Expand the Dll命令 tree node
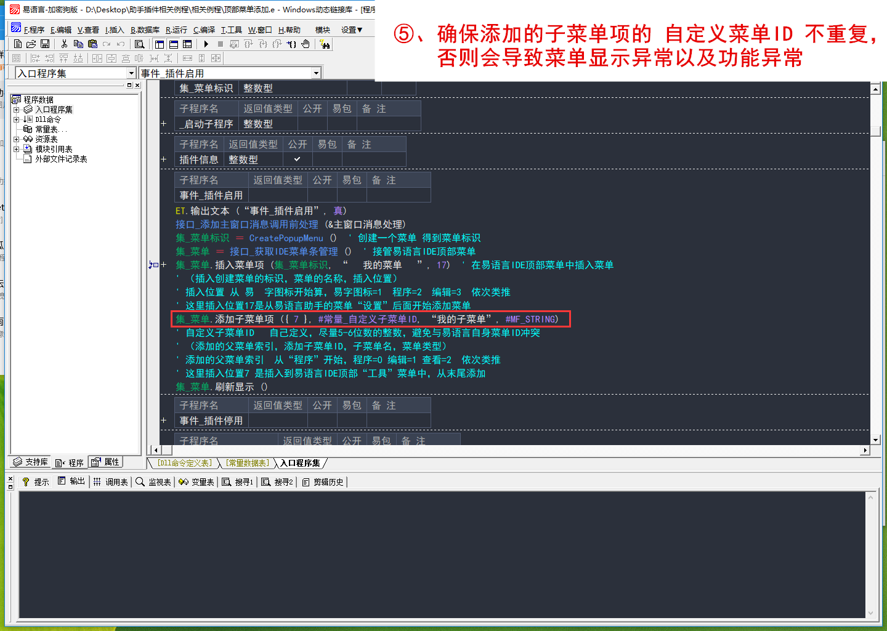The width and height of the screenshot is (887, 631). click(17, 119)
